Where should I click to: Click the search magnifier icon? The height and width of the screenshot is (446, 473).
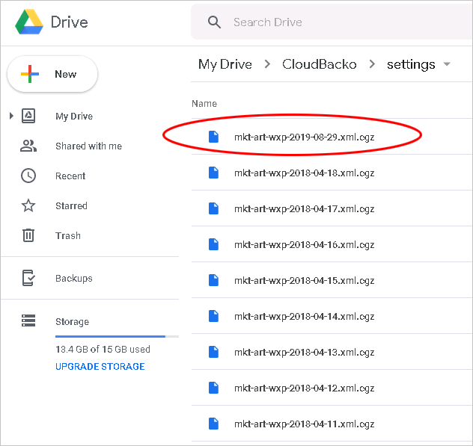coord(214,22)
